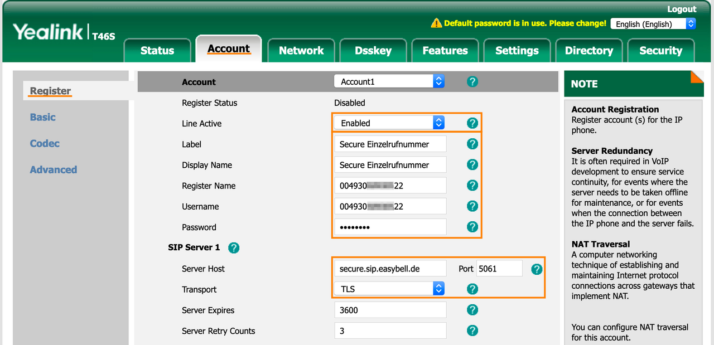Image resolution: width=714 pixels, height=345 pixels.
Task: Click help icon beside SIP Server 1
Action: pos(233,247)
